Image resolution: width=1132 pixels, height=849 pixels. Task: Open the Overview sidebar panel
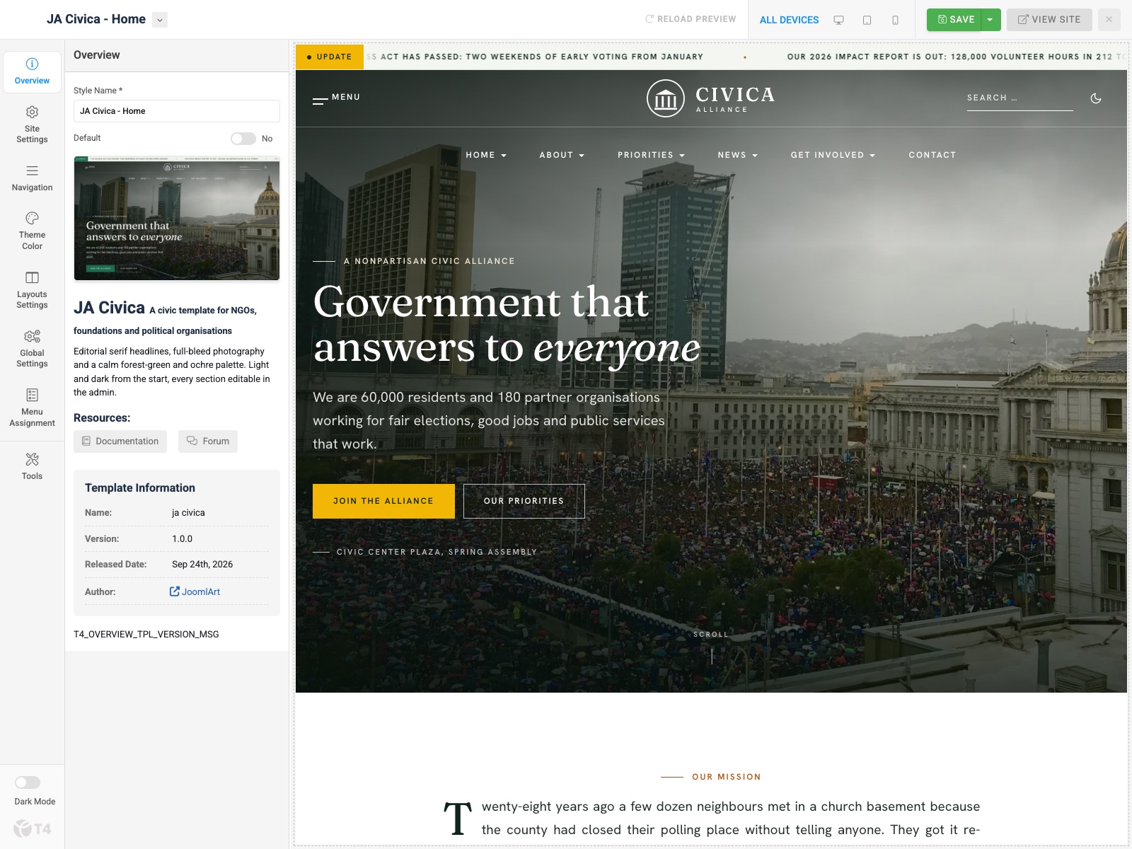point(32,71)
